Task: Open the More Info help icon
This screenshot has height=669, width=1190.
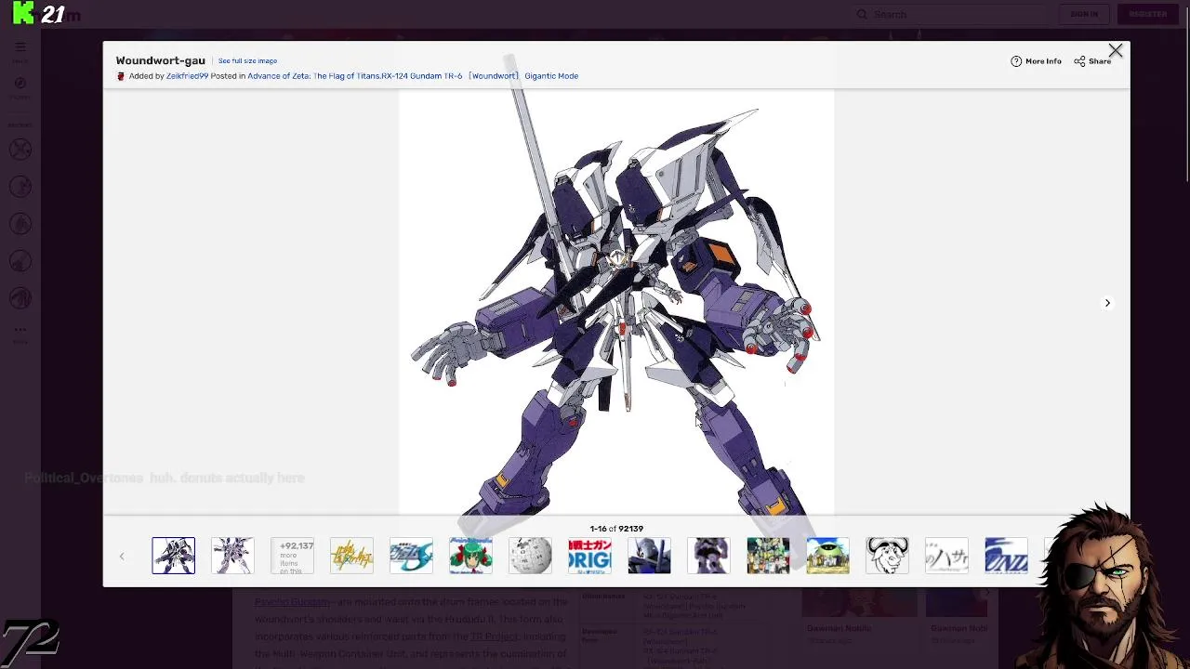Action: click(1016, 61)
